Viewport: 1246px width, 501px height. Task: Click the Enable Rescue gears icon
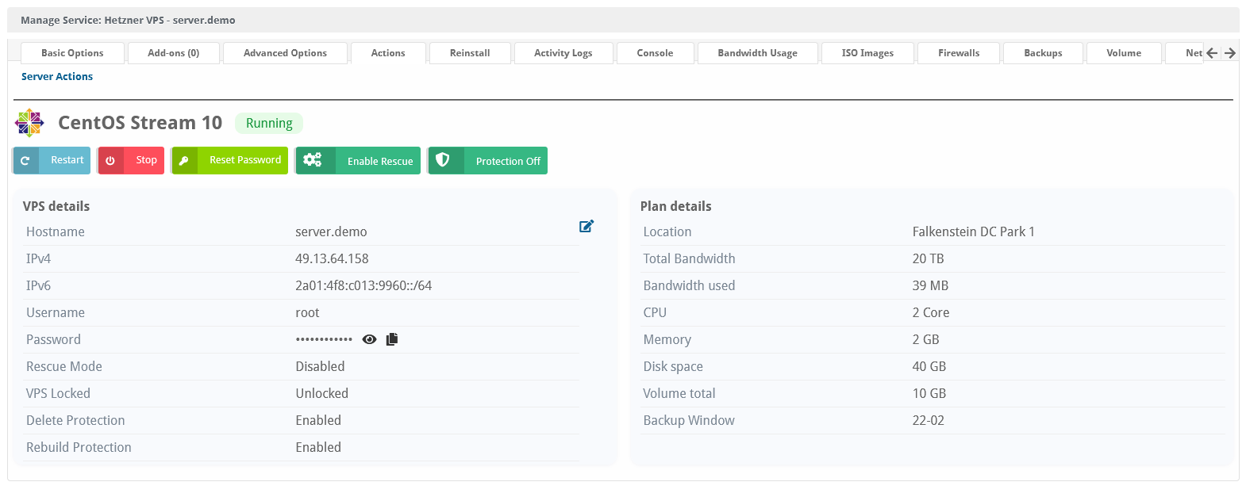click(313, 160)
